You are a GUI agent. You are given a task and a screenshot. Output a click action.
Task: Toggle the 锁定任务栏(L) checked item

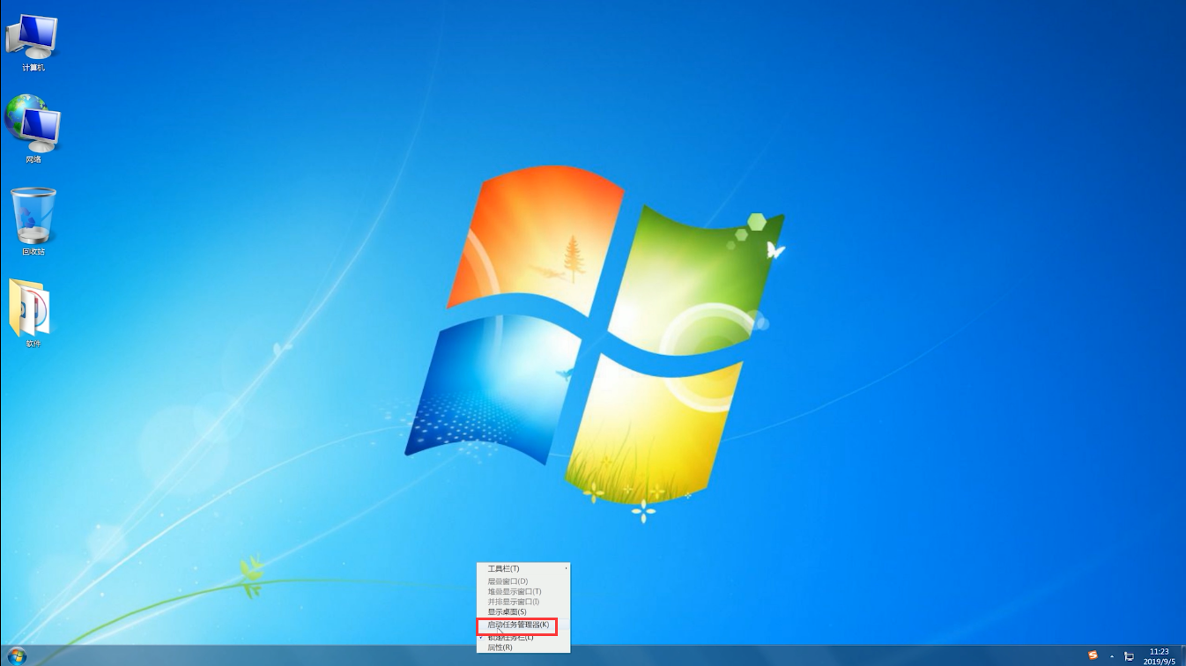[x=523, y=637]
